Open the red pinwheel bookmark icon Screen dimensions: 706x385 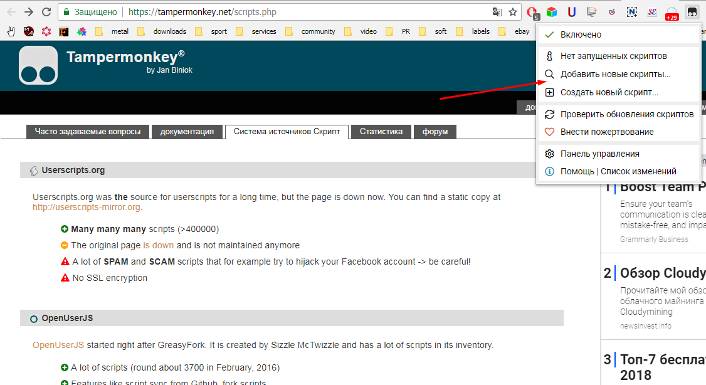tap(46, 31)
